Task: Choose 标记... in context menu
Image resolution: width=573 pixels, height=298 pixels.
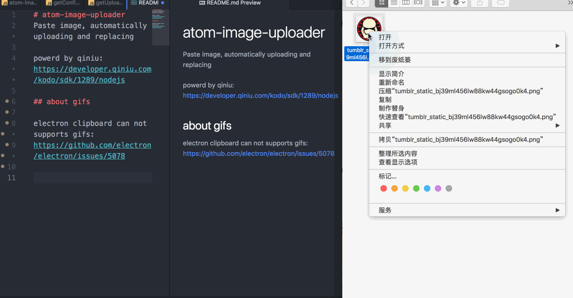Action: (x=467, y=176)
